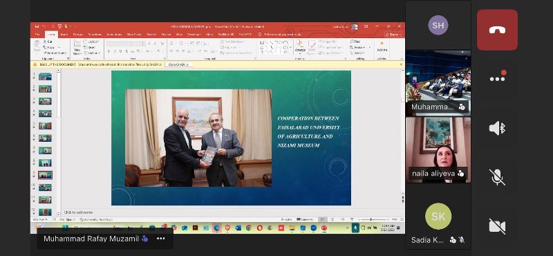The width and height of the screenshot is (553, 256).
Task: Open the Opera icon in taskbar
Action: (x=260, y=228)
